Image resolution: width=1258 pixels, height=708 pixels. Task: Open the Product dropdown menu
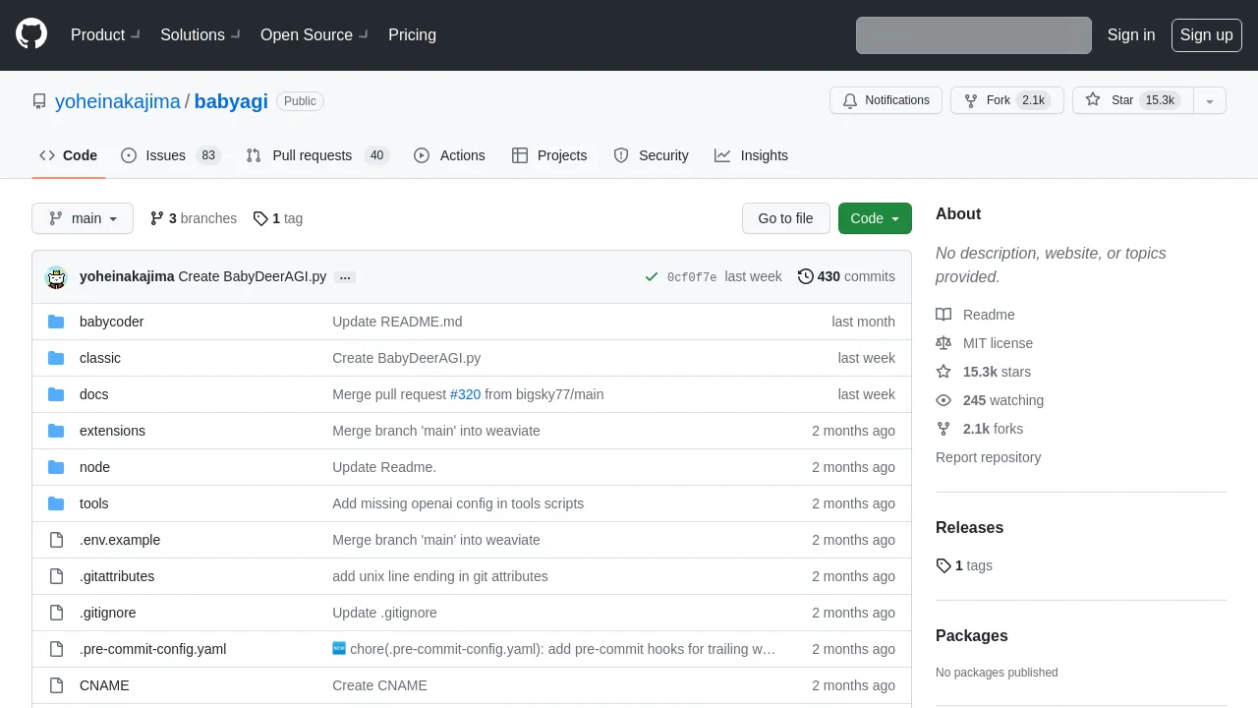point(105,34)
